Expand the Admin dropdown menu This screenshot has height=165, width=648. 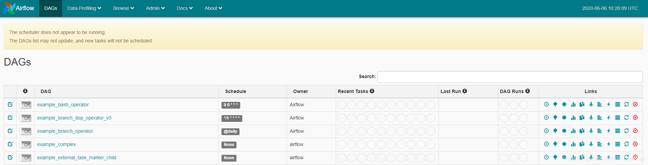(155, 8)
